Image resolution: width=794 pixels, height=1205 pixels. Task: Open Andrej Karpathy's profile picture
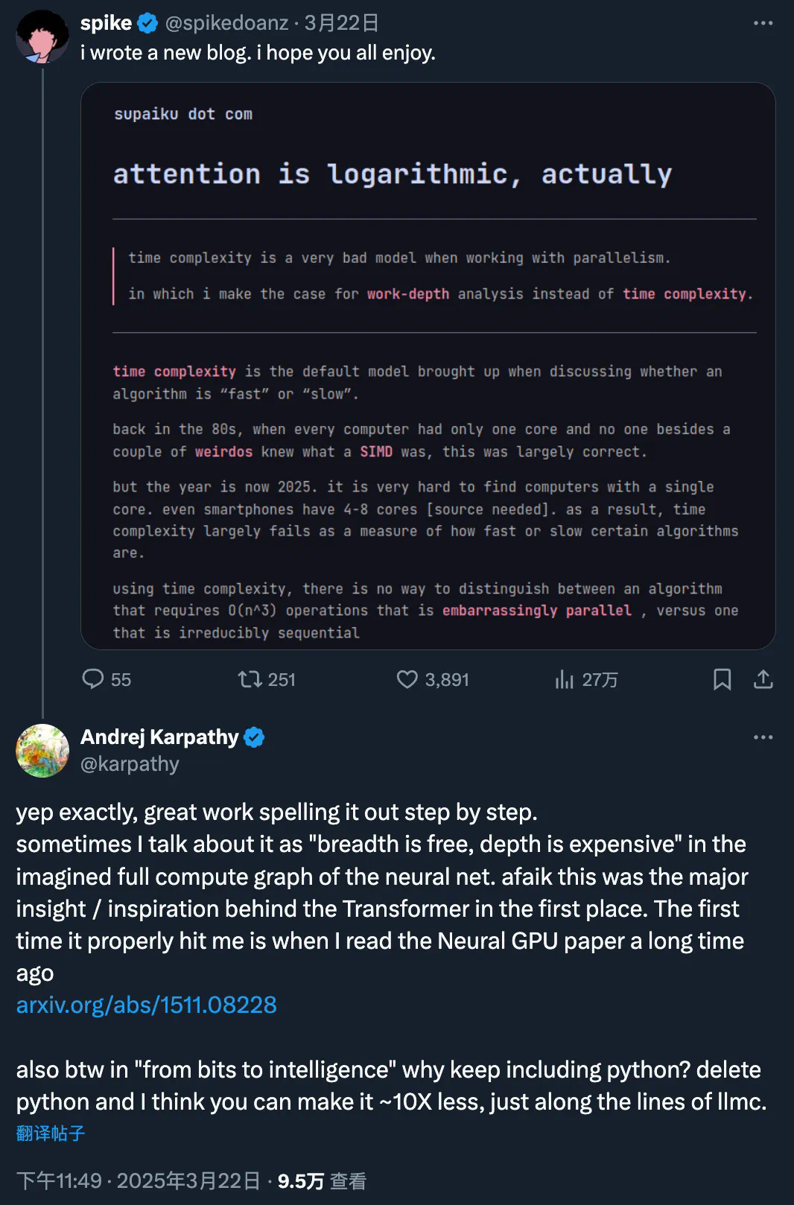pyautogui.click(x=42, y=751)
